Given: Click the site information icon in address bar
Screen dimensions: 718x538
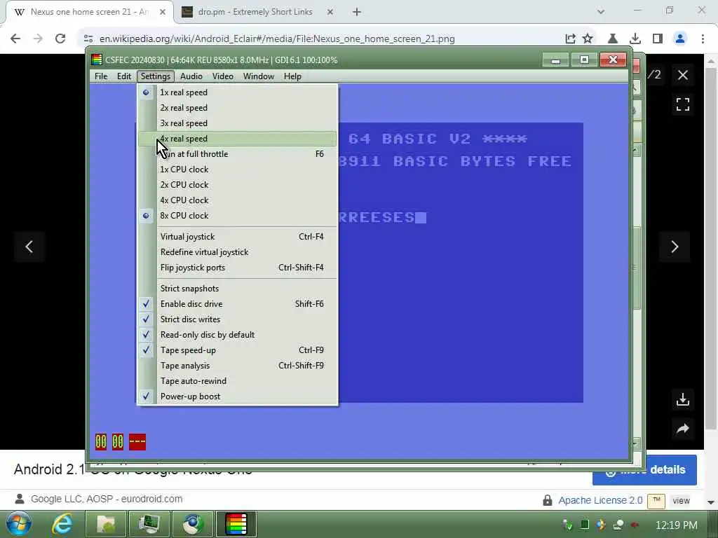Looking at the screenshot, I should click(x=89, y=39).
